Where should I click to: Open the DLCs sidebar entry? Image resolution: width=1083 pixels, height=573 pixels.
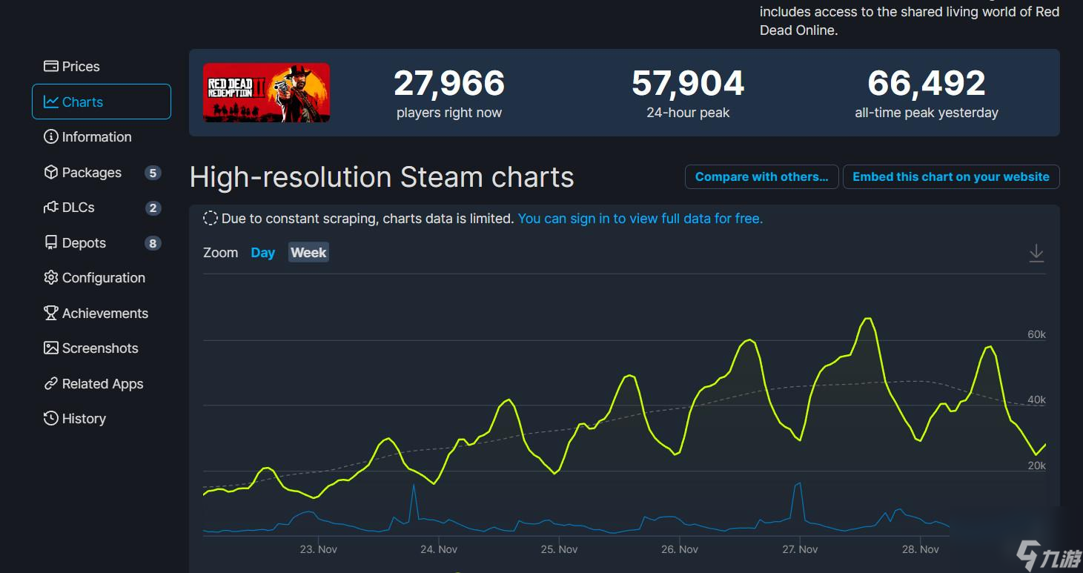(x=102, y=208)
